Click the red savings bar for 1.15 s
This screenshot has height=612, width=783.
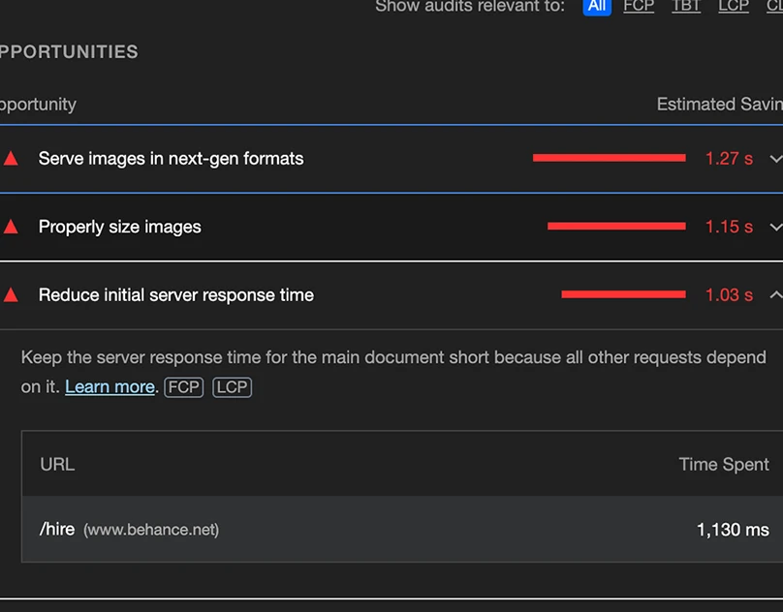click(x=616, y=226)
